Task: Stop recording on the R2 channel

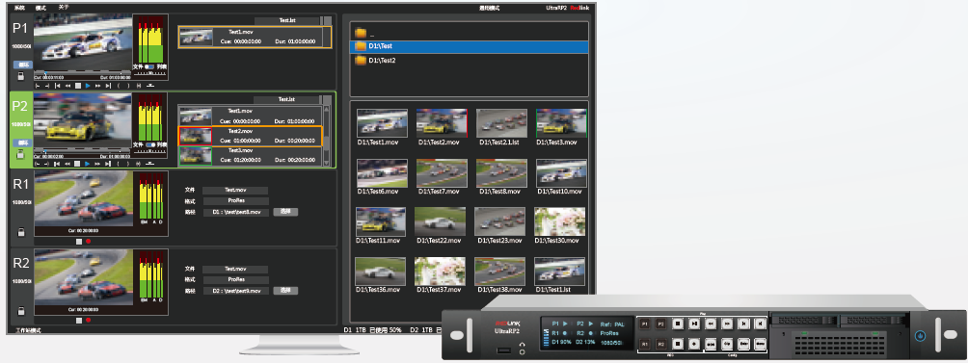Action: (78, 321)
